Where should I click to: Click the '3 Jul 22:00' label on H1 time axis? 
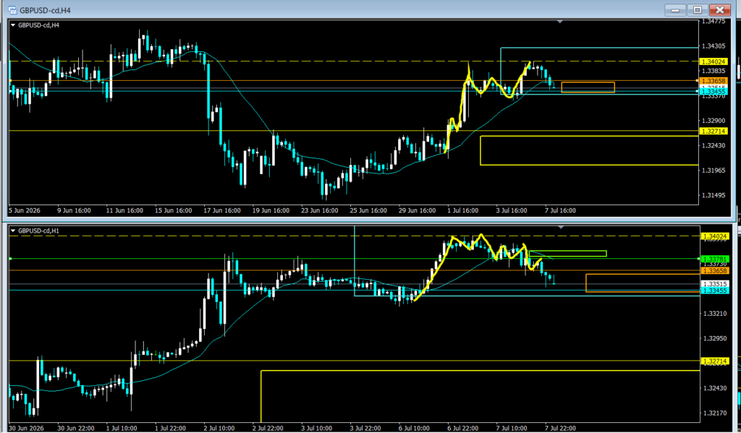click(x=367, y=428)
